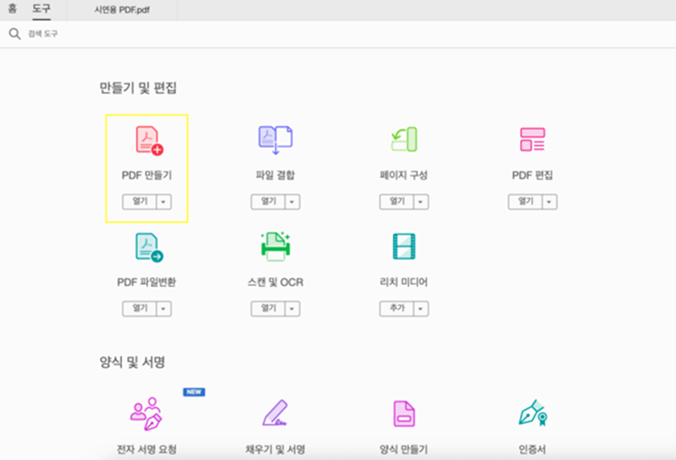Image resolution: width=676 pixels, height=460 pixels.
Task: Switch to the 홈 tab
Action: pos(12,9)
